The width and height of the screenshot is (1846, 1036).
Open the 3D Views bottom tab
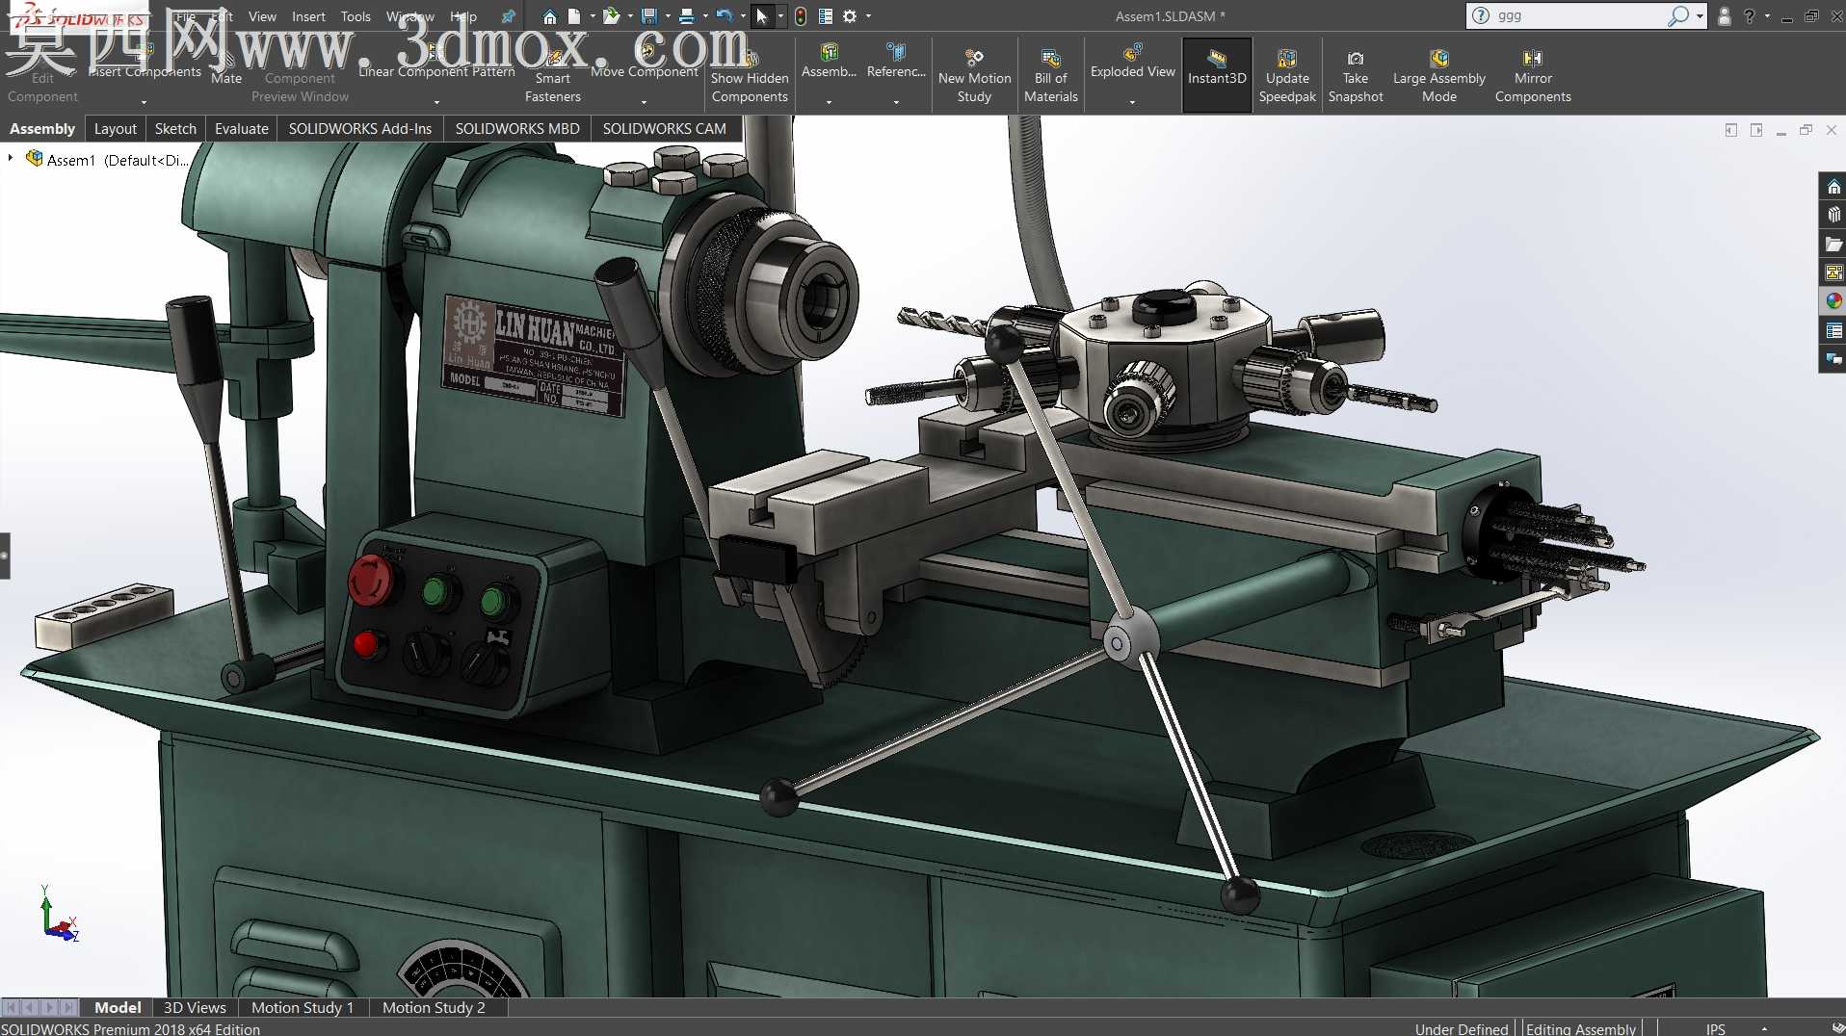coord(195,1007)
